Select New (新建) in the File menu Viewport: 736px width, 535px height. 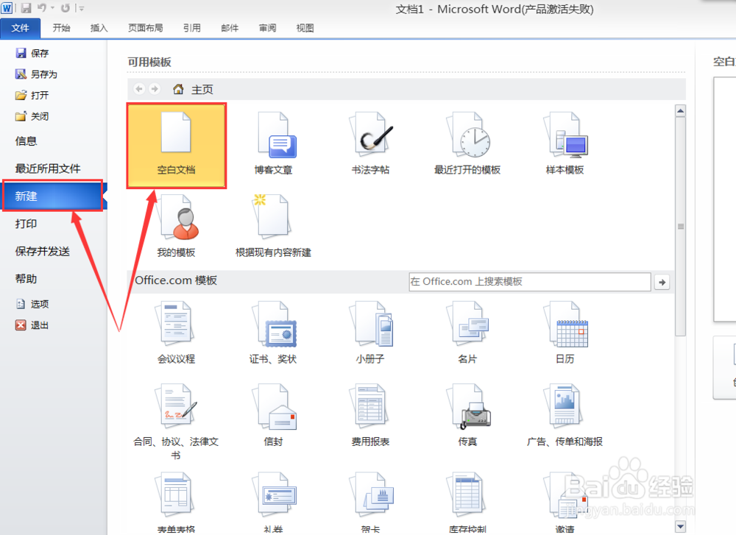53,196
